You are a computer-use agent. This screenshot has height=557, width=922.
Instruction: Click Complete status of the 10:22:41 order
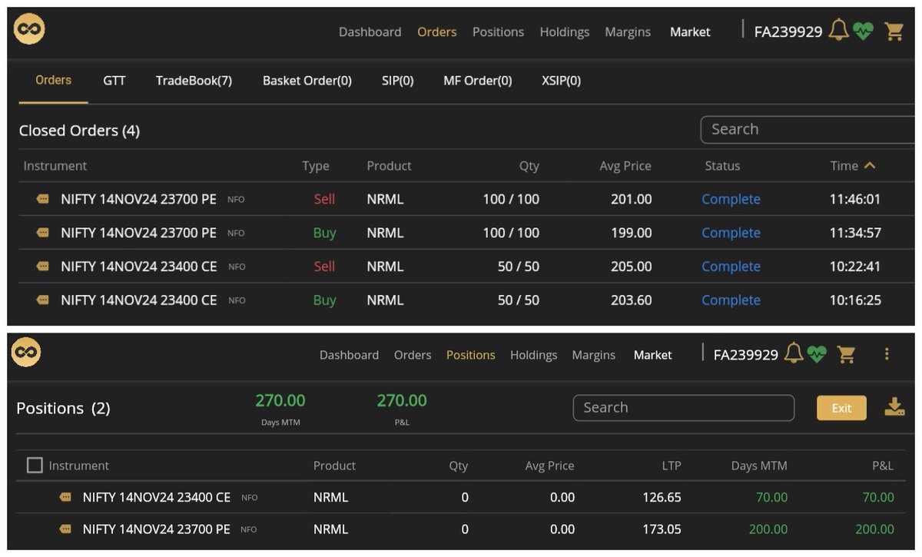(x=731, y=267)
